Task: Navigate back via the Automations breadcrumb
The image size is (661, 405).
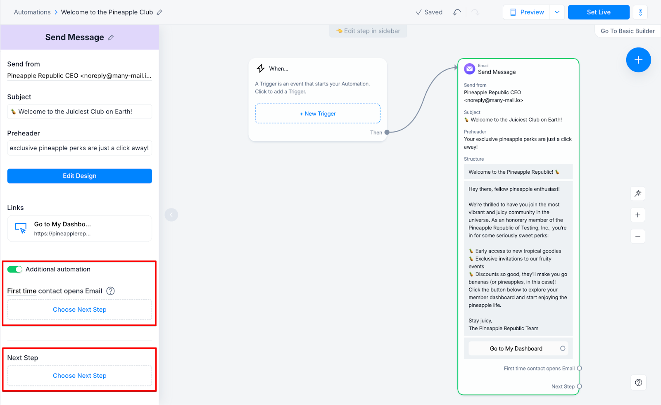Action: point(32,12)
